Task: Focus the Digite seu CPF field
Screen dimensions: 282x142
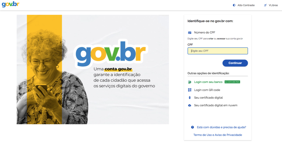Action: (x=218, y=51)
